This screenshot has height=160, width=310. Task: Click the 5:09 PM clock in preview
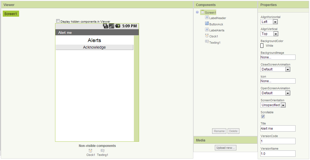[x=130, y=26]
